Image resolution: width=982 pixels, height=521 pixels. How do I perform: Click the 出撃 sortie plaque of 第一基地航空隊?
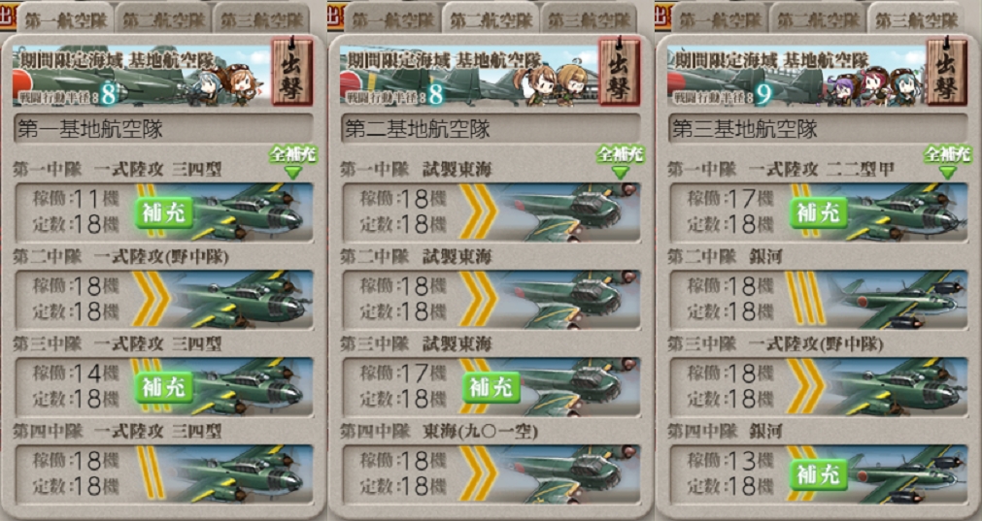point(291,72)
